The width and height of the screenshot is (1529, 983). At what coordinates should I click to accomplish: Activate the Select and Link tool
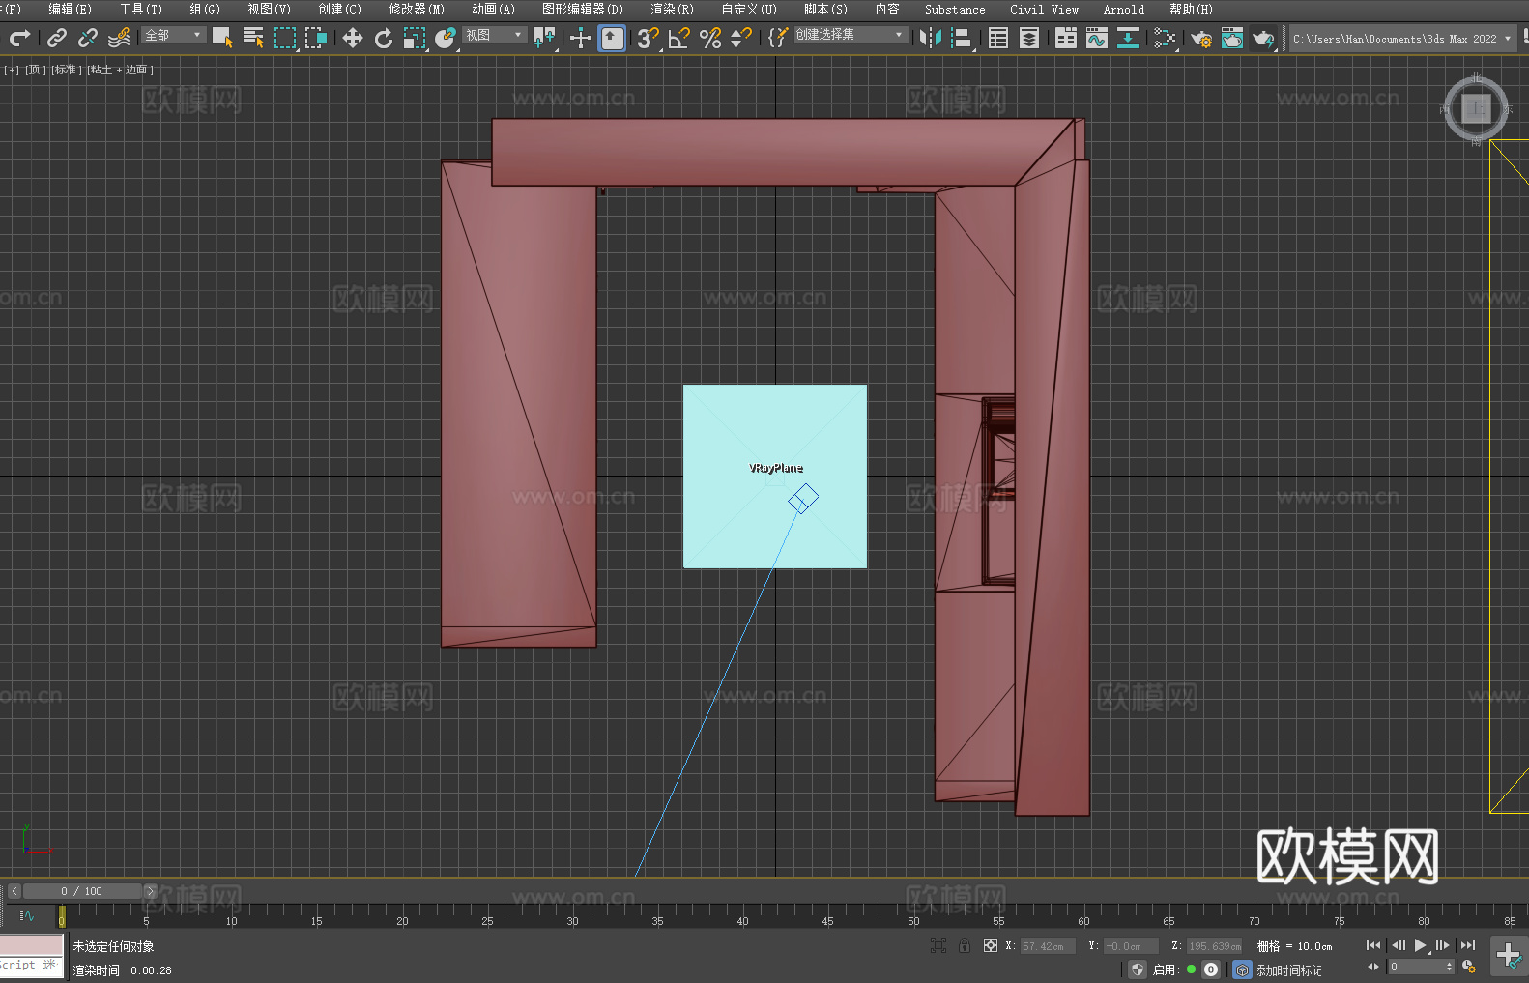pos(57,38)
